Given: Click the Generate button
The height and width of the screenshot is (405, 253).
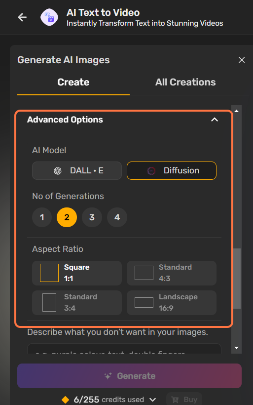Looking at the screenshot, I should tap(130, 376).
